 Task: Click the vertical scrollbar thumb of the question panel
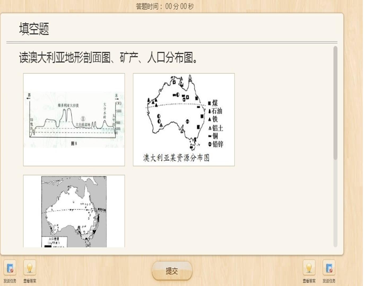335,103
